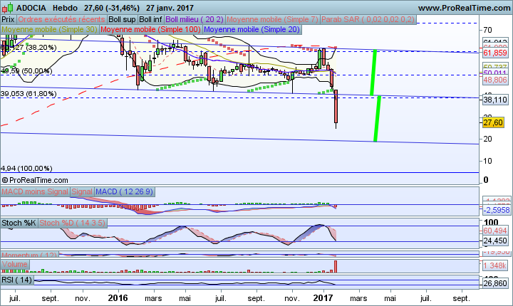The width and height of the screenshot is (513, 306).
Task: Click the Stoch %K label
Action: [x=19, y=223]
